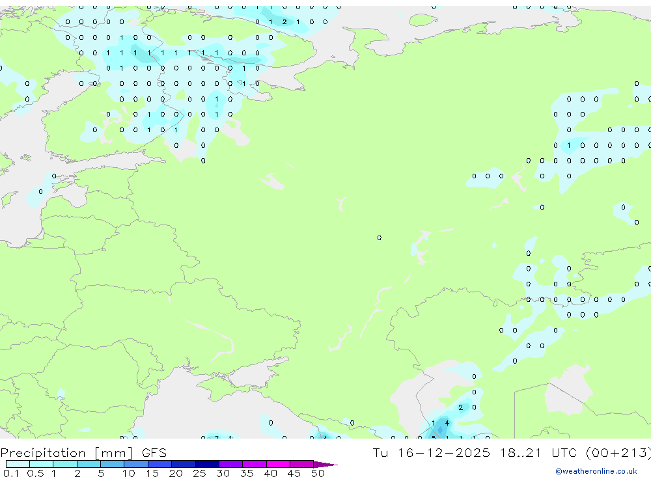The width and height of the screenshot is (651, 477).
Task: Click the legend label 40
Action: pos(270,473)
